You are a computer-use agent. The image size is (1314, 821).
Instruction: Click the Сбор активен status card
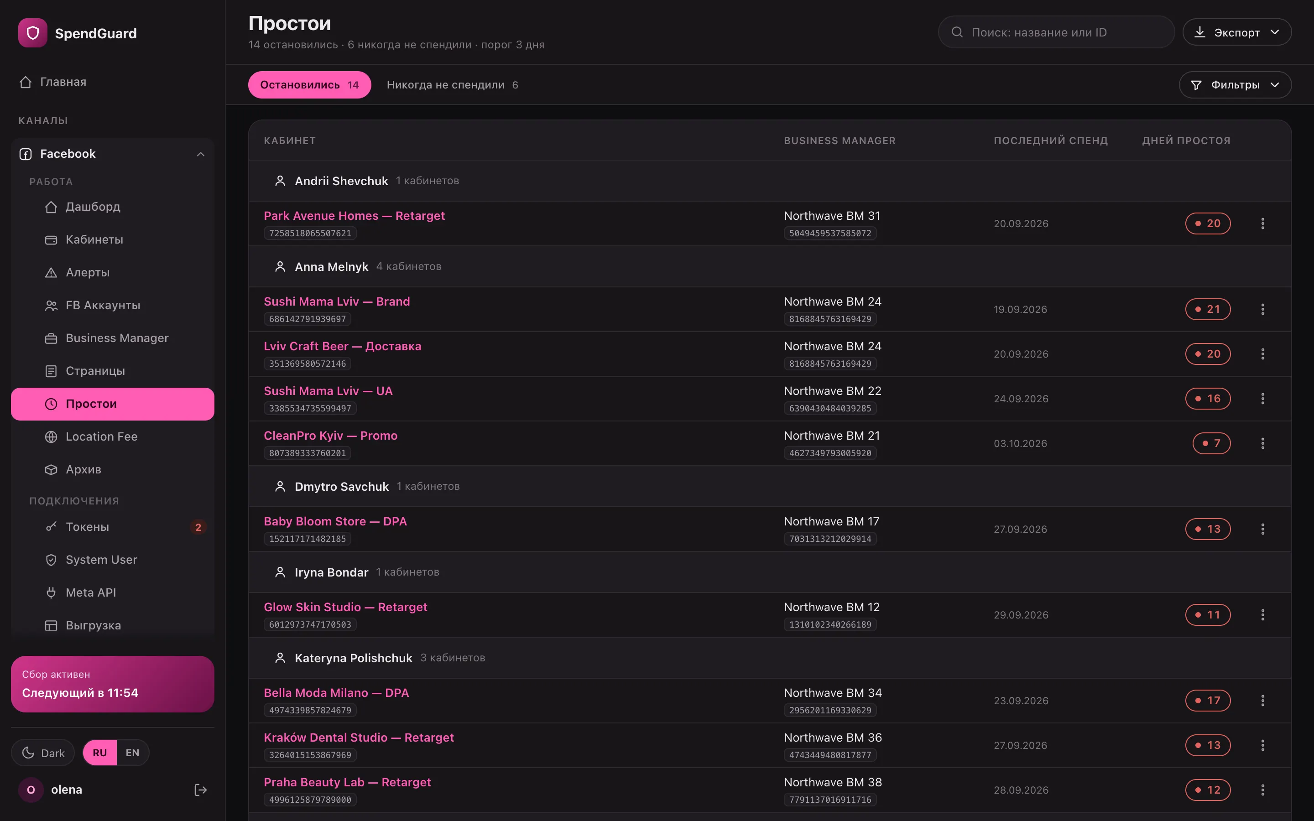tap(112, 684)
